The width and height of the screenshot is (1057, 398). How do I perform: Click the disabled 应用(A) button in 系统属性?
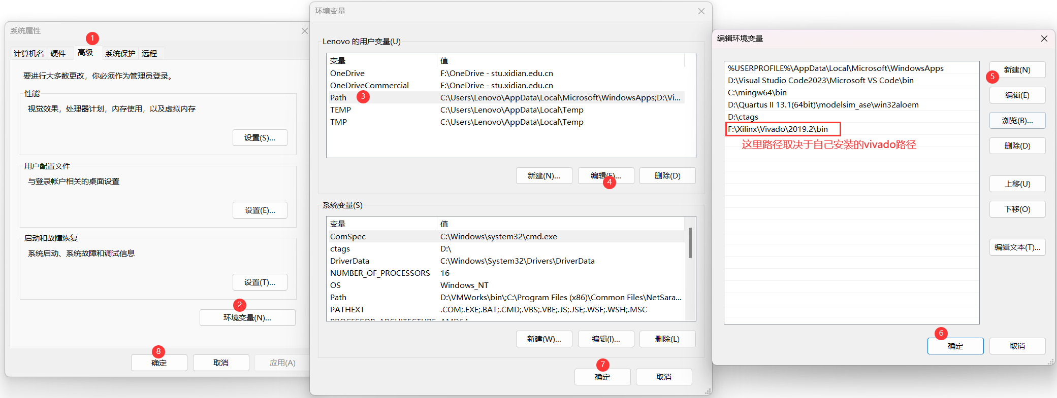point(282,363)
